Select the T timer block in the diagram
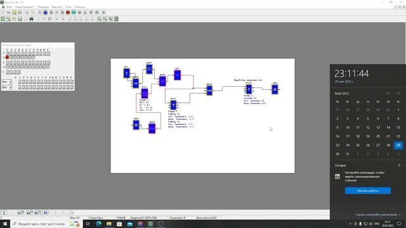406x228 pixels. coord(173,104)
